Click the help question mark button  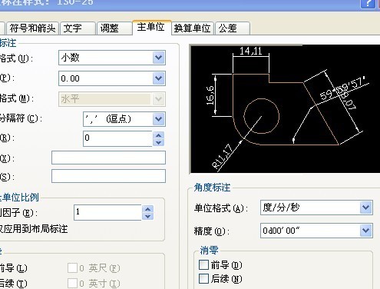(368, 4)
